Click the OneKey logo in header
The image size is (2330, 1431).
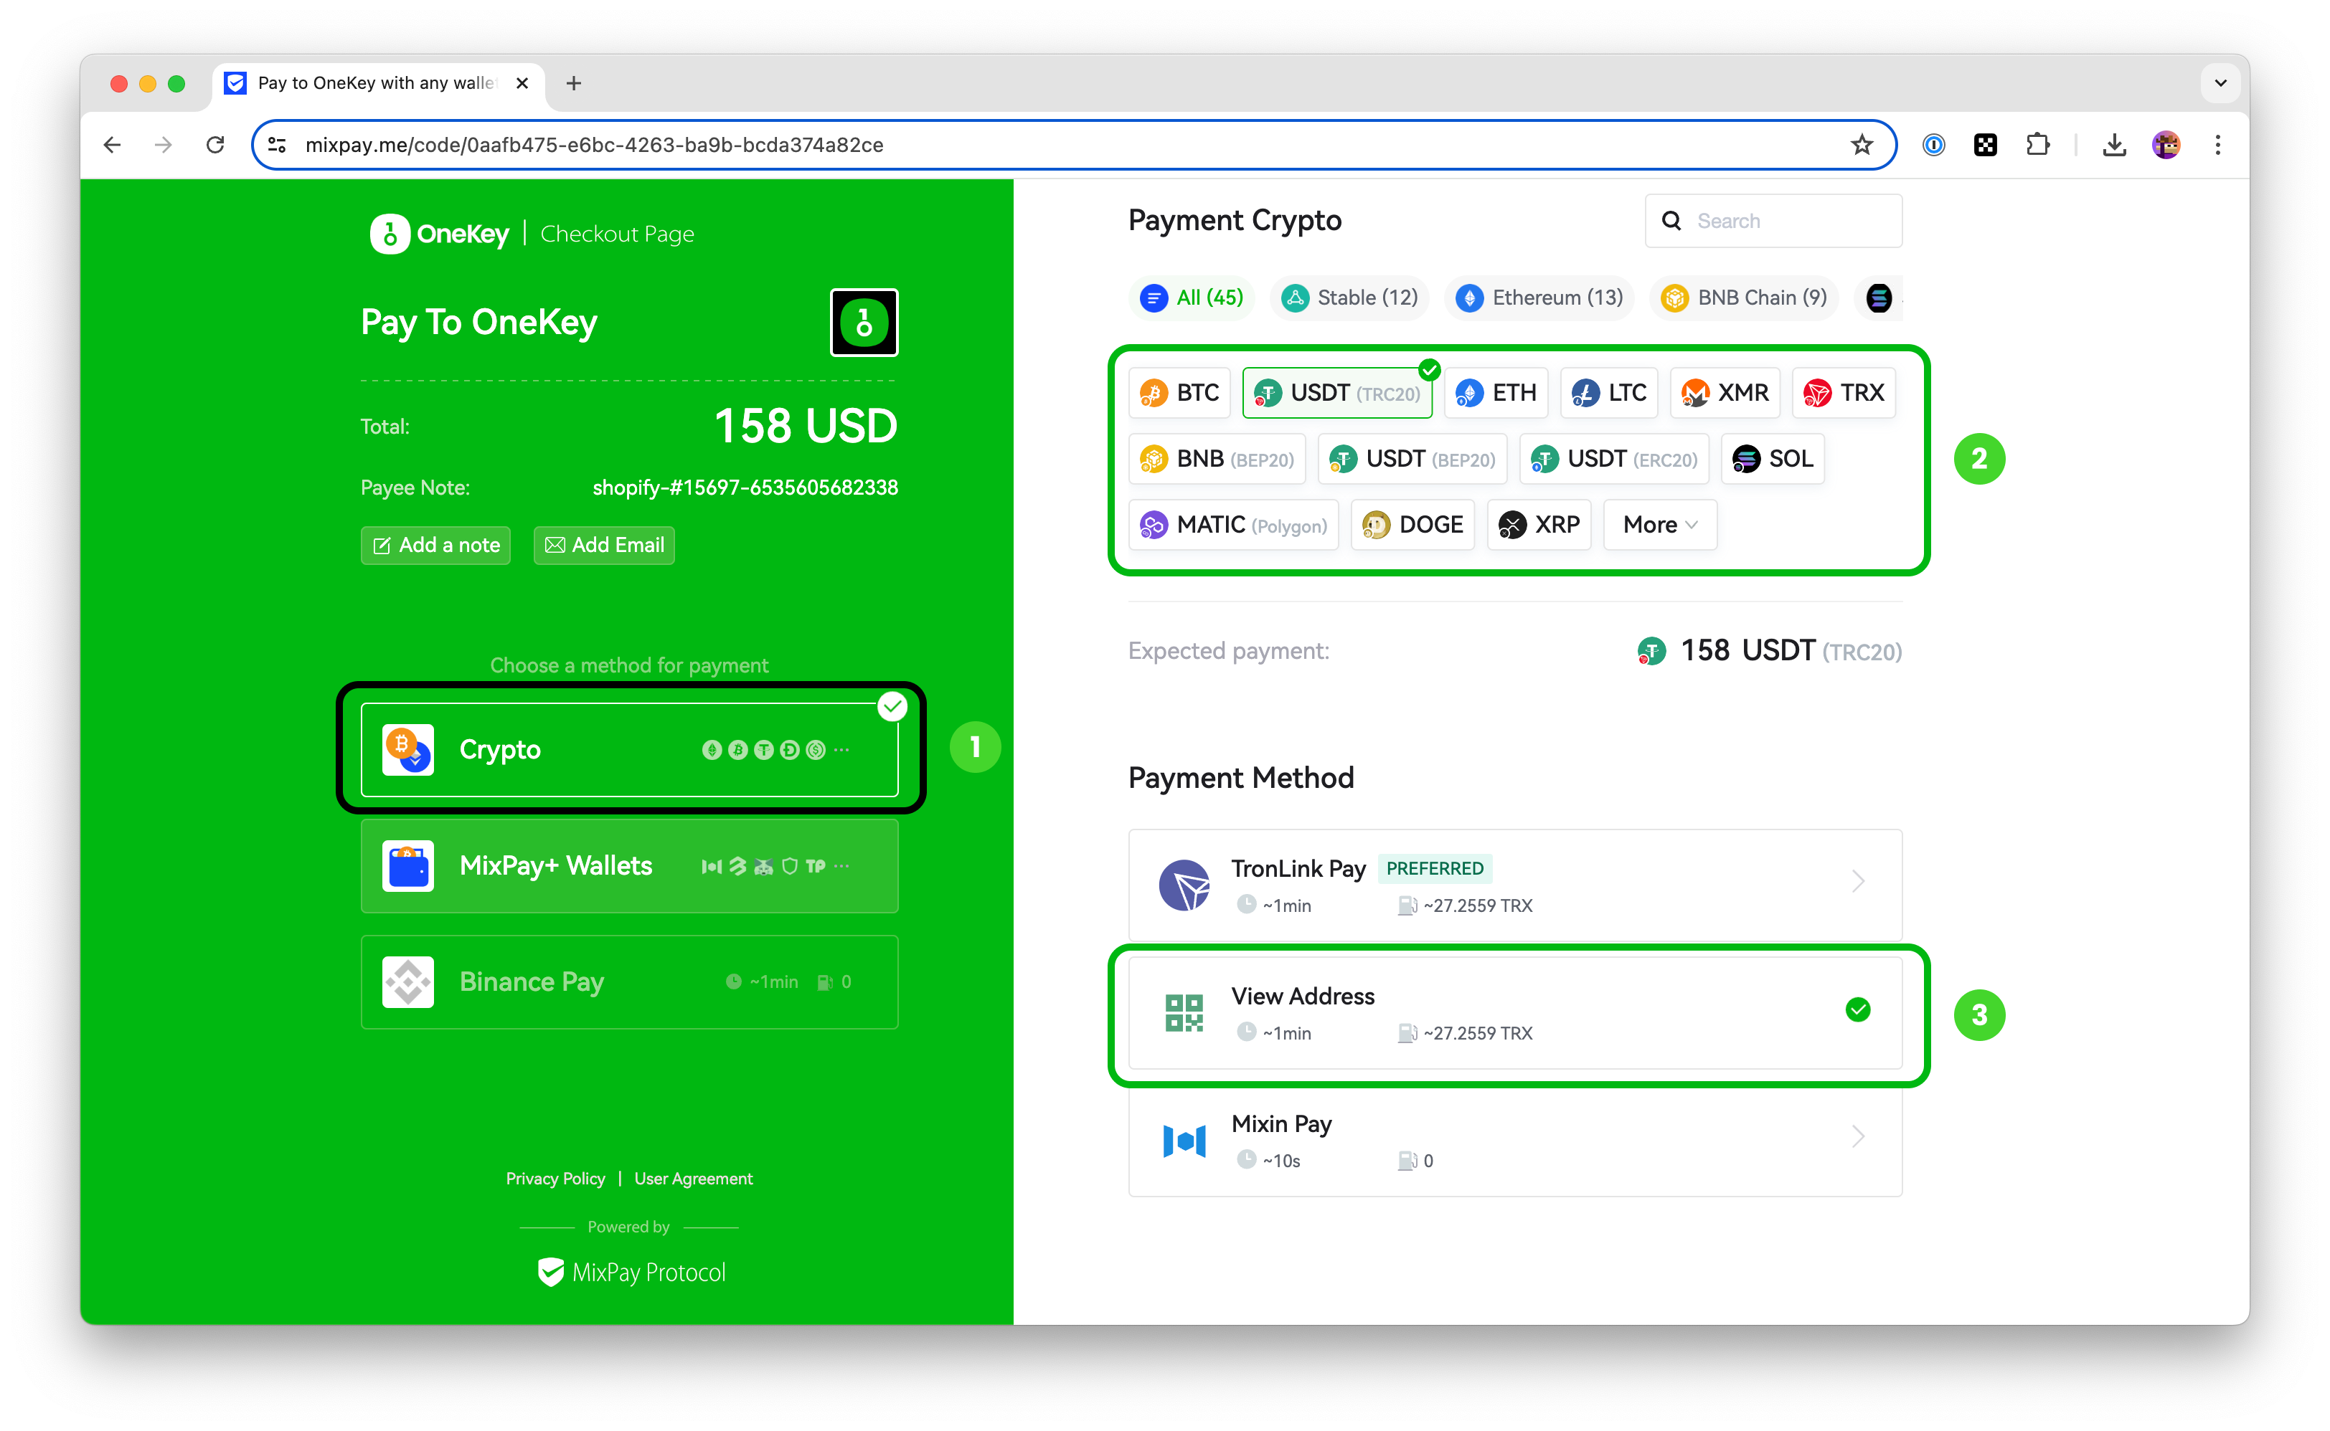439,234
